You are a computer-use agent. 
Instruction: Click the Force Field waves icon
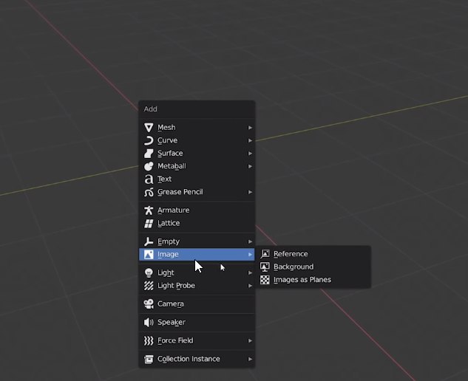[149, 340]
